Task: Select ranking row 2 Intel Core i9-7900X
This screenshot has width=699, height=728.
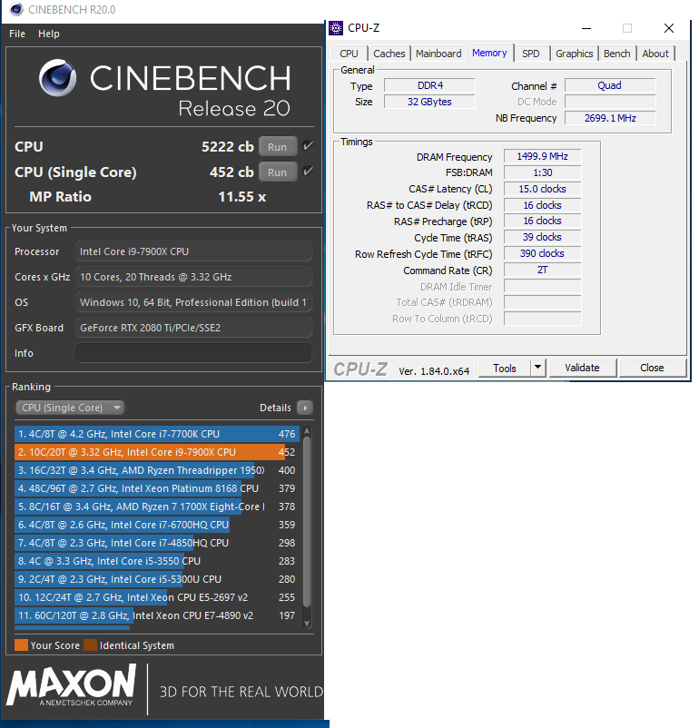Action: pyautogui.click(x=157, y=452)
